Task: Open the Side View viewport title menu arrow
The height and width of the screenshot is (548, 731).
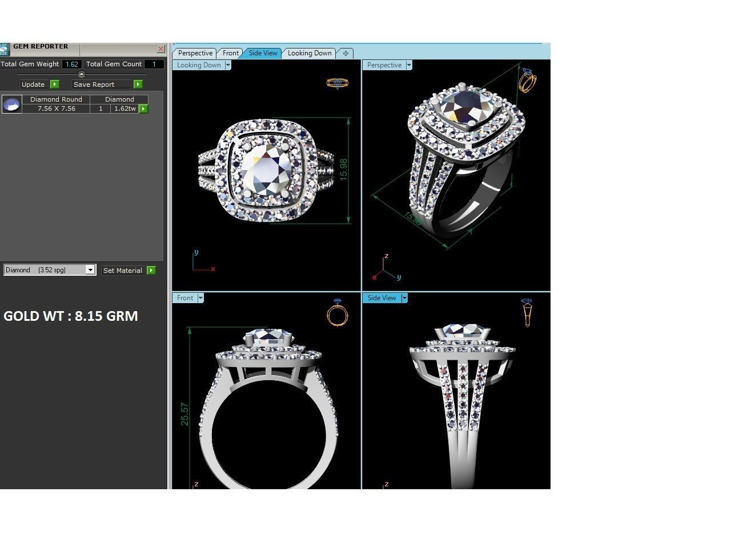Action: pos(404,298)
